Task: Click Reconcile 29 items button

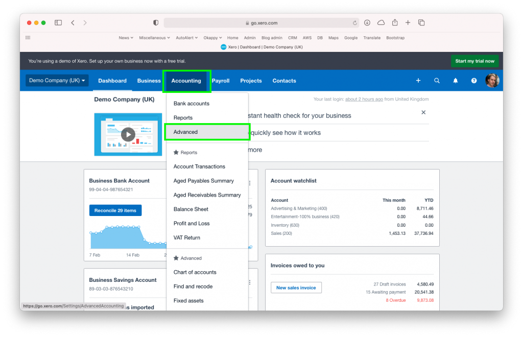Action: tap(115, 210)
